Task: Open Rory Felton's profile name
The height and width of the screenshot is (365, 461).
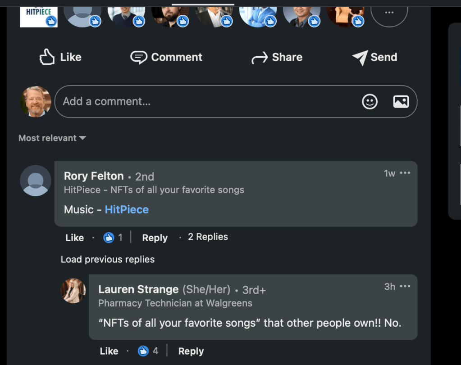Action: pyautogui.click(x=94, y=176)
